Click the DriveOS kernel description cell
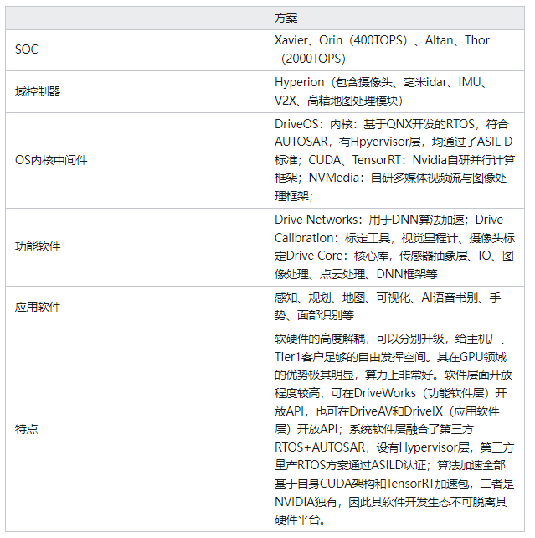 (x=394, y=160)
